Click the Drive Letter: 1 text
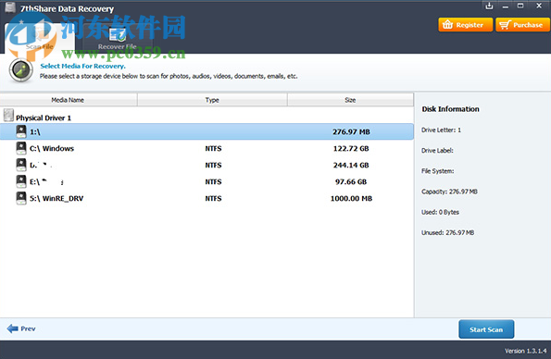This screenshot has height=359, width=551. click(x=441, y=130)
